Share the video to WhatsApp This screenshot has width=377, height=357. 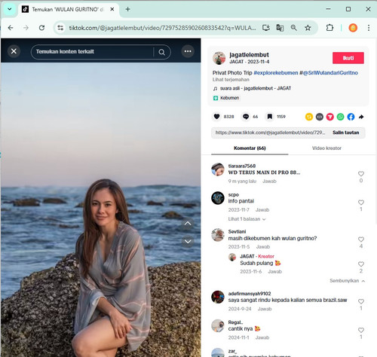[x=340, y=117]
